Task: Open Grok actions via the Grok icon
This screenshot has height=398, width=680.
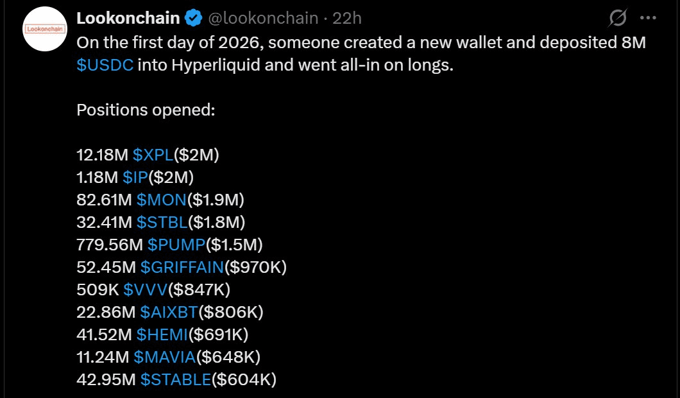Action: pyautogui.click(x=616, y=18)
